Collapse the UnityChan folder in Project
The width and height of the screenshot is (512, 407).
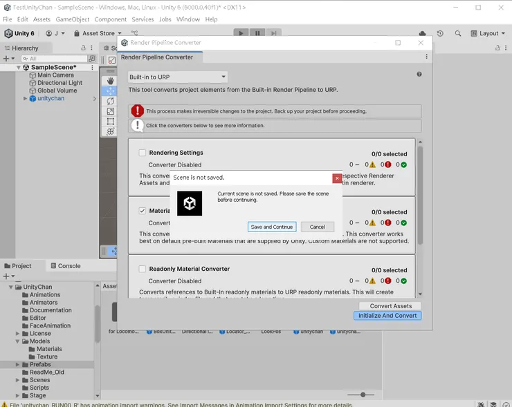point(11,287)
